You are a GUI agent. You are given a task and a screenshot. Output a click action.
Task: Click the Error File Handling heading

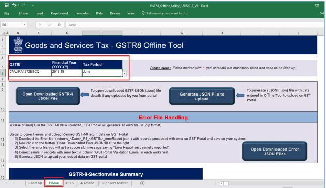[x=163, y=118]
